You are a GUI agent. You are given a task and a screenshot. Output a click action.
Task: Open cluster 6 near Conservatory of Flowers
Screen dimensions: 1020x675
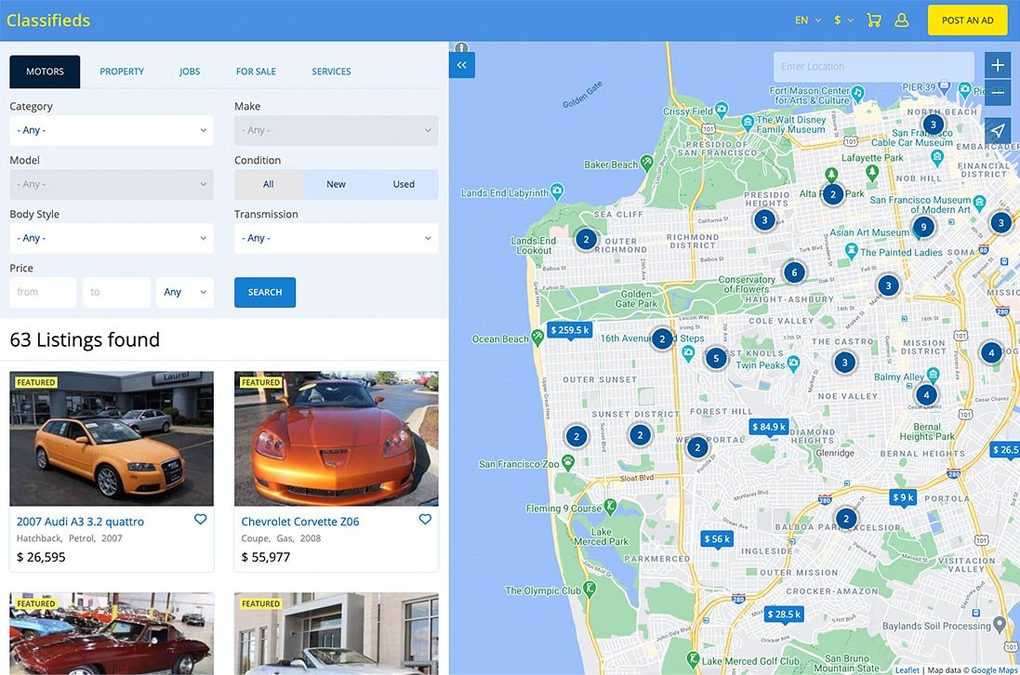tap(794, 272)
